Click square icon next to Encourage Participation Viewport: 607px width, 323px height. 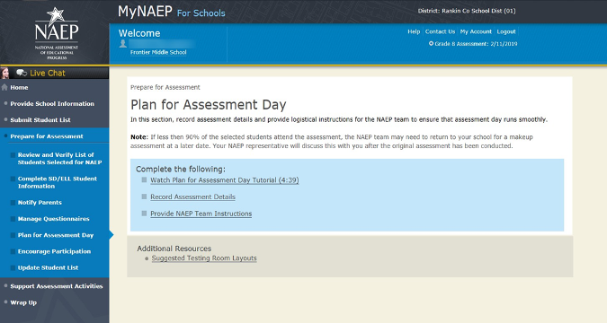(x=13, y=251)
